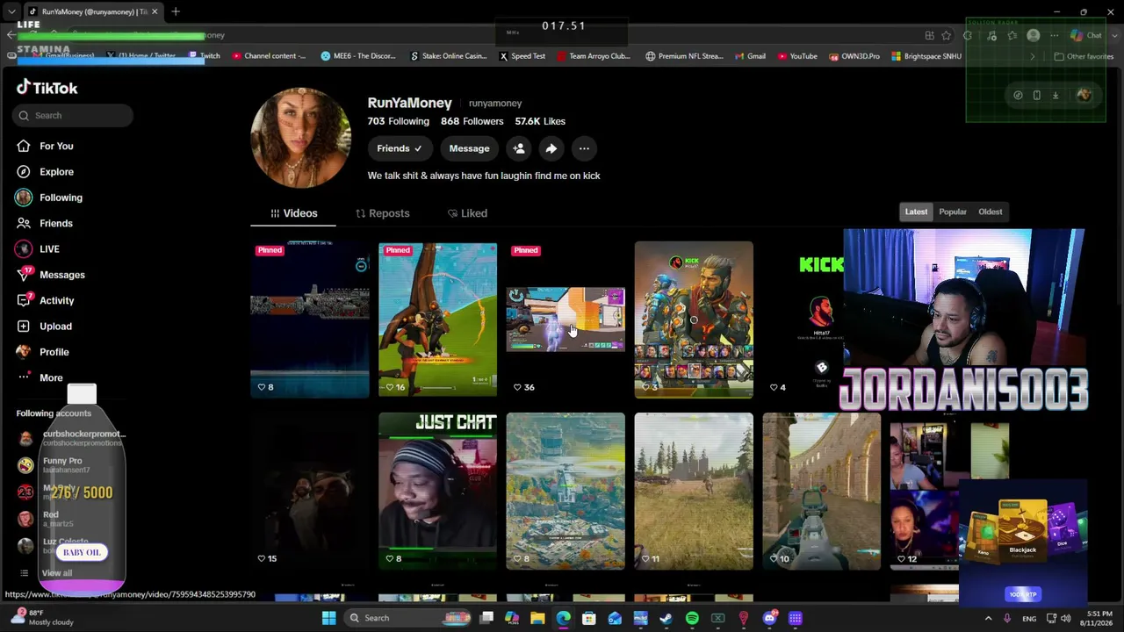Open the Just Chat video thumbnail
The width and height of the screenshot is (1124, 632).
[437, 491]
